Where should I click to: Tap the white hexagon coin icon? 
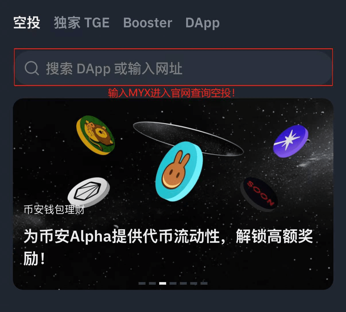point(89,191)
